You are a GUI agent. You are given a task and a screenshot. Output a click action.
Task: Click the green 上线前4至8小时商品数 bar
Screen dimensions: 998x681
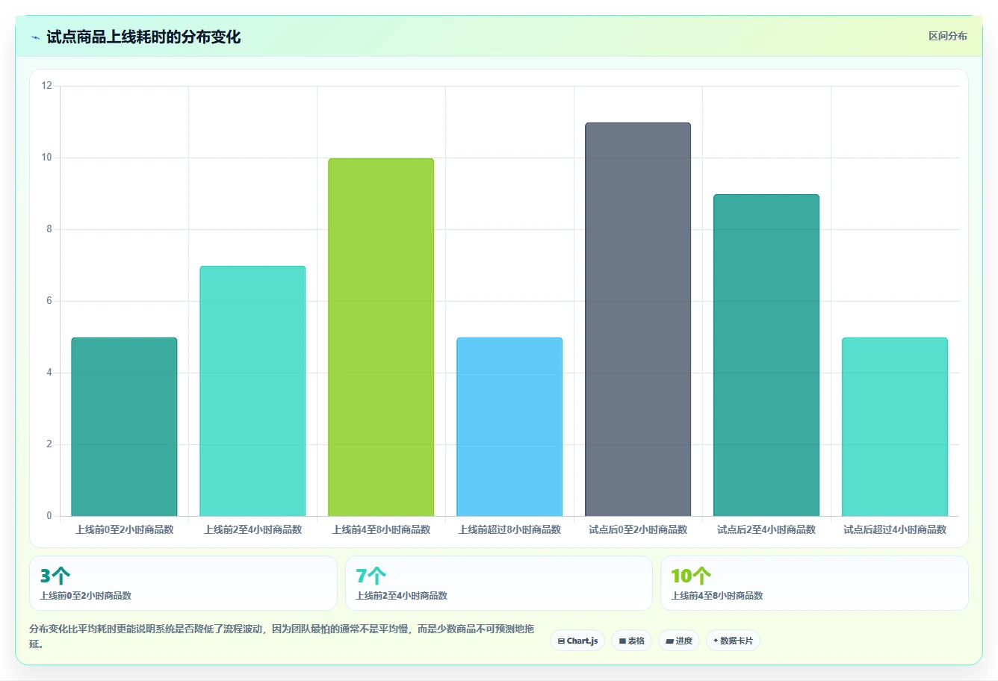pyautogui.click(x=381, y=337)
